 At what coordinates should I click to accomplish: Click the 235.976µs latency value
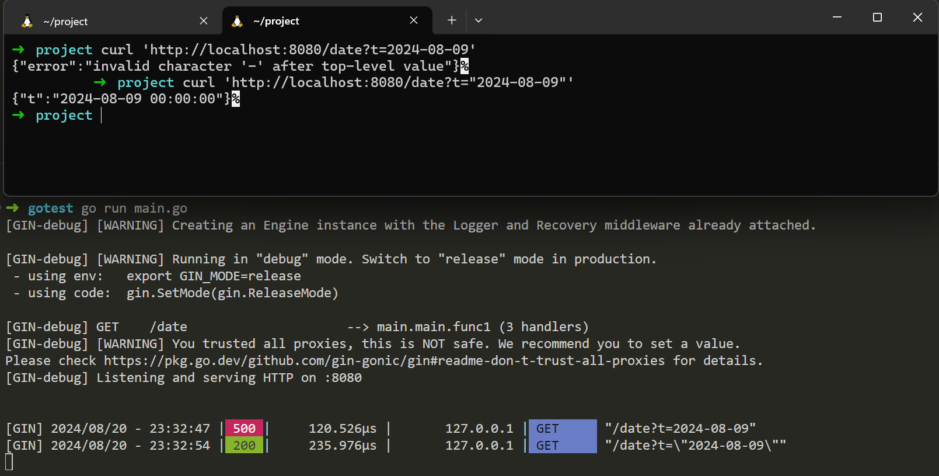pos(343,446)
